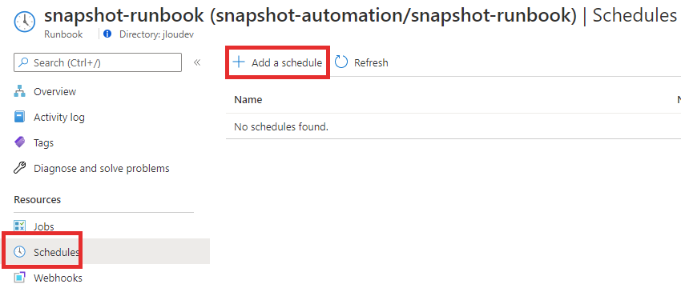Screen dimensions: 681x288
Task: Click the Refresh button text
Action: tap(371, 63)
